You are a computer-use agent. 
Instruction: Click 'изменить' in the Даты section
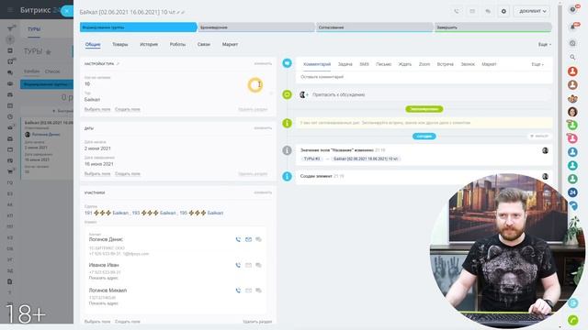coord(263,128)
